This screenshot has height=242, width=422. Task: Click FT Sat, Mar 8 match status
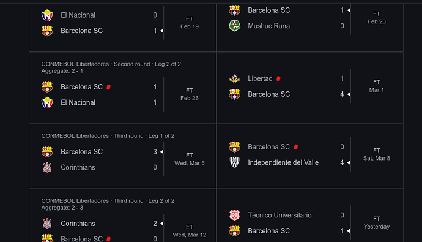[377, 154]
